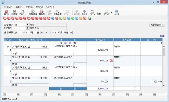Click the table scrollbar down arrow
This screenshot has height=102, width=169.
pos(164,85)
